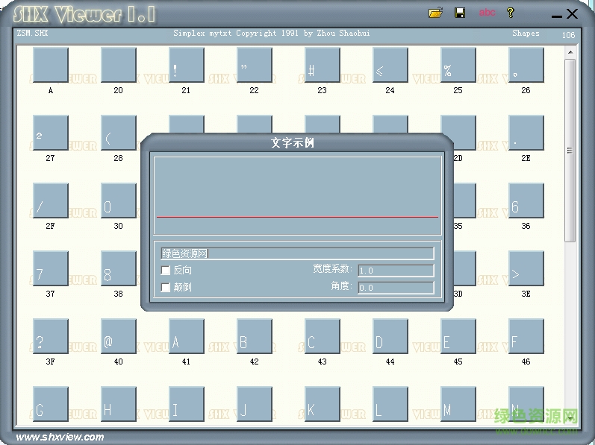Select shape tile labeled 21
Viewport: 595px width, 445px height.
[187, 65]
